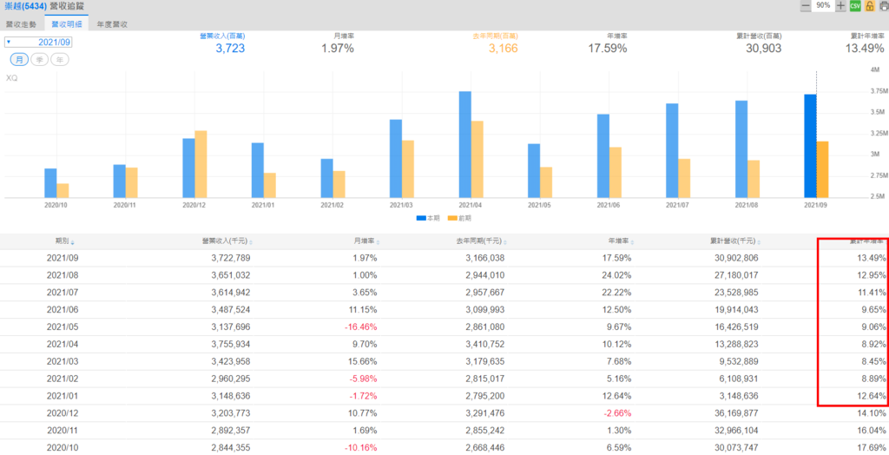
Task: Select the 2021/08 table row period
Action: (63, 275)
